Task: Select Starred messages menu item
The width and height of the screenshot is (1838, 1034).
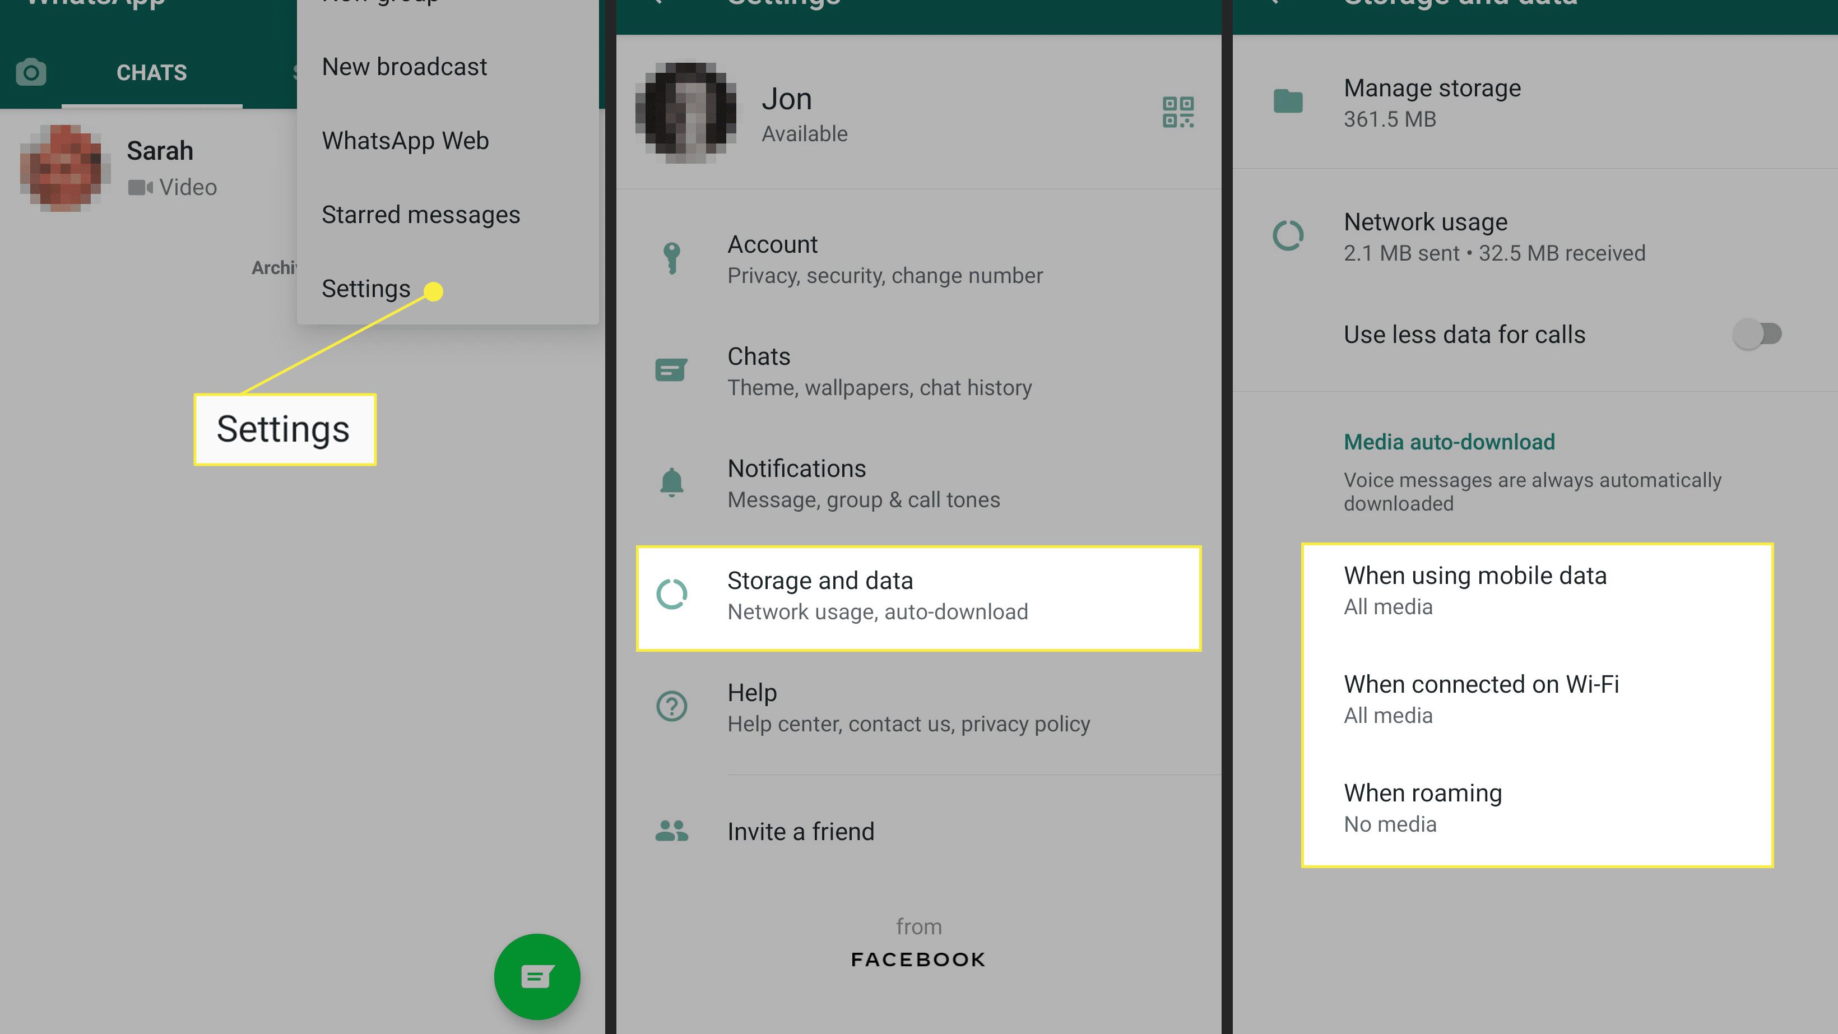Action: click(421, 214)
